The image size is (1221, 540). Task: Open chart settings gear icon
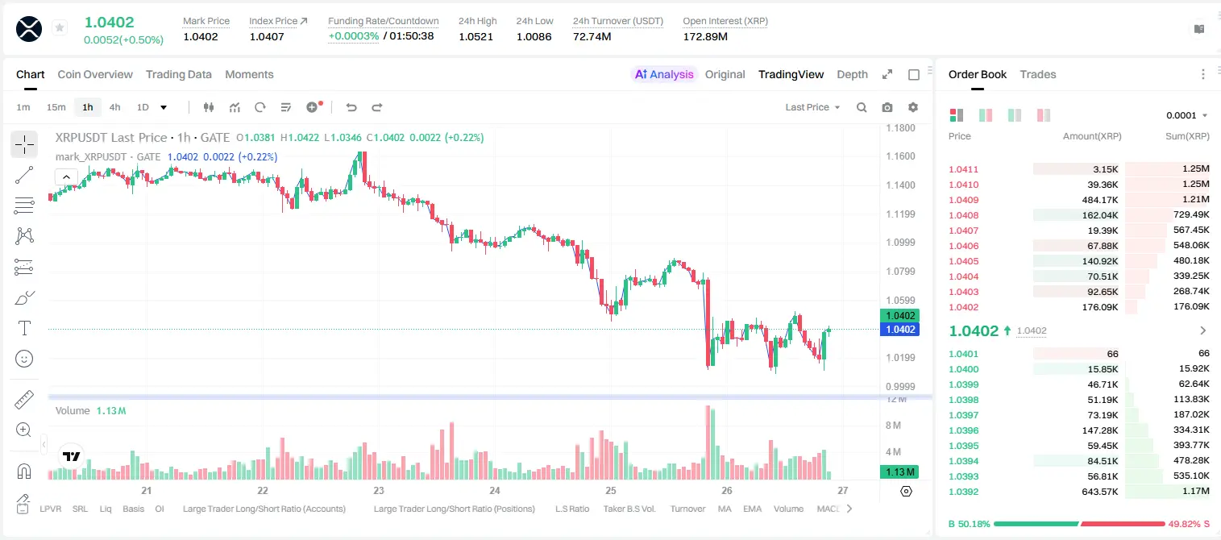[913, 107]
